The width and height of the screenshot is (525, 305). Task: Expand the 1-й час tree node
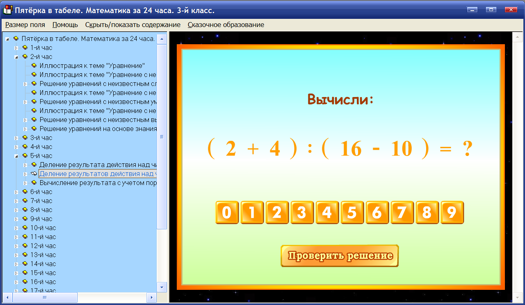pyautogui.click(x=16, y=48)
